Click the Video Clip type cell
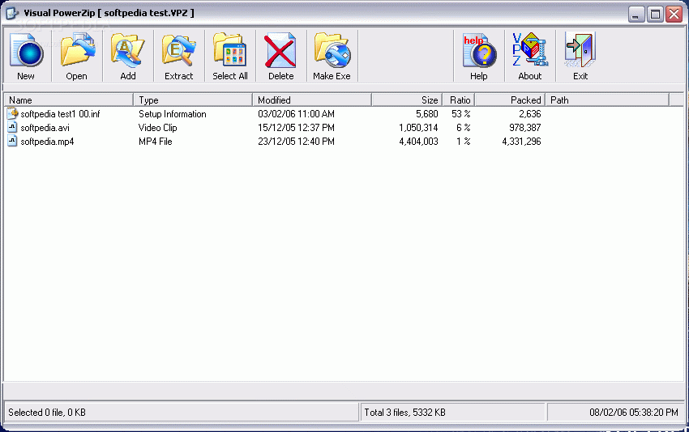 point(158,128)
